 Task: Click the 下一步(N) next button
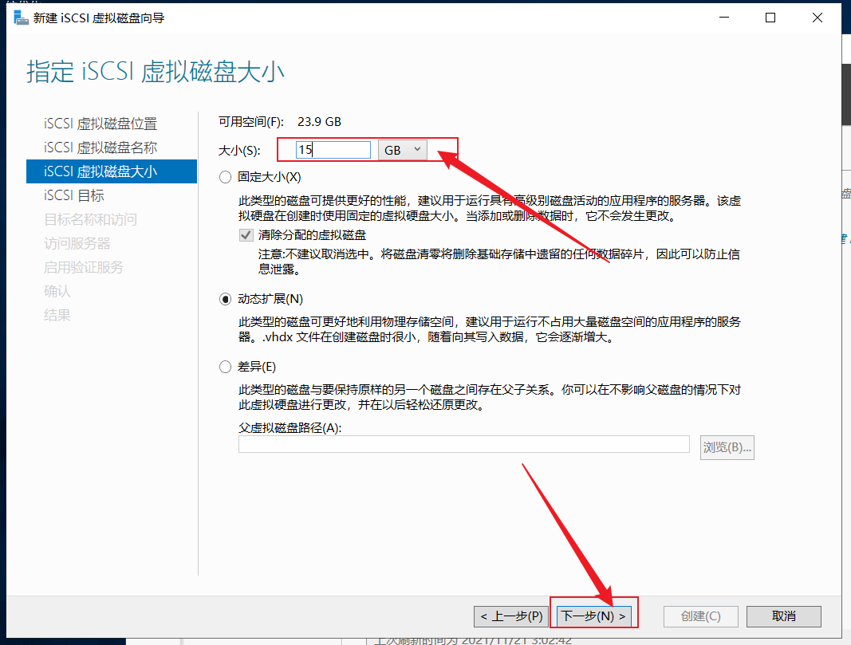[593, 616]
